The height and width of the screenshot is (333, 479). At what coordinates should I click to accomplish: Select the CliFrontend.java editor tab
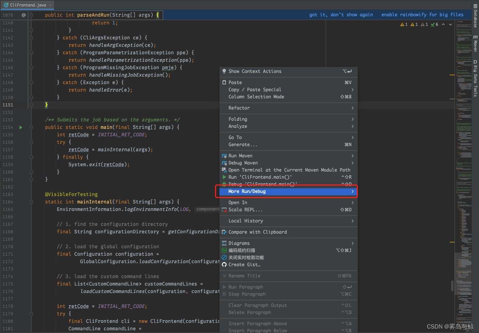tap(28, 5)
